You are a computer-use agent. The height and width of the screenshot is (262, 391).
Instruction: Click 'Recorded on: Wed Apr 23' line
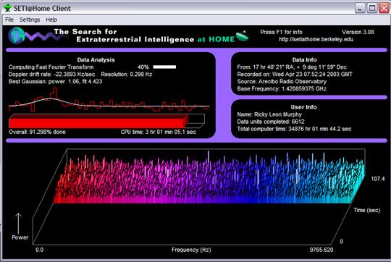(x=295, y=74)
